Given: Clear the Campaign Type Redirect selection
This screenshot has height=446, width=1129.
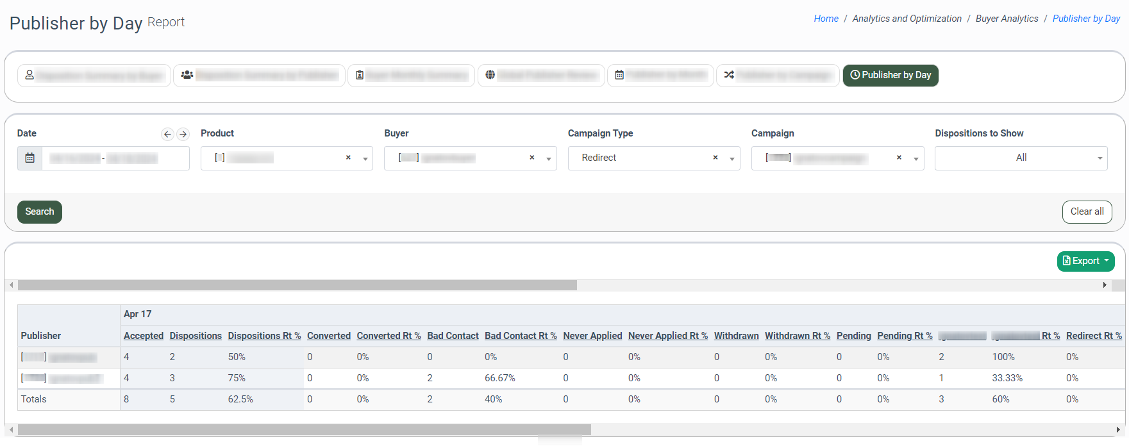Looking at the screenshot, I should tap(715, 158).
